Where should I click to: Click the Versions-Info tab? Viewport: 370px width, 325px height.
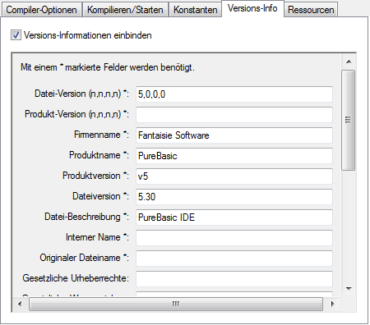click(x=252, y=8)
